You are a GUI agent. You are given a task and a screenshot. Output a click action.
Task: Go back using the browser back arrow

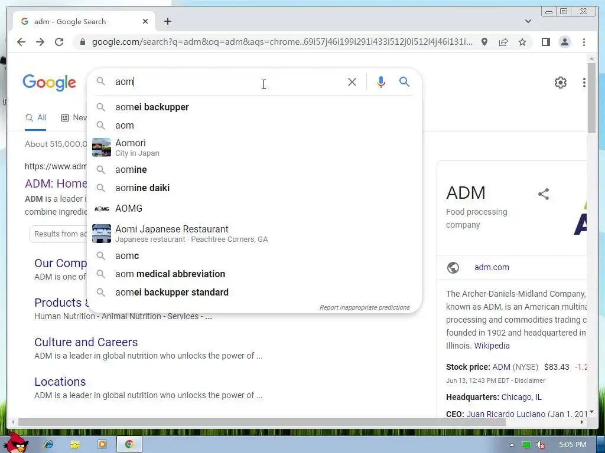[x=21, y=42]
